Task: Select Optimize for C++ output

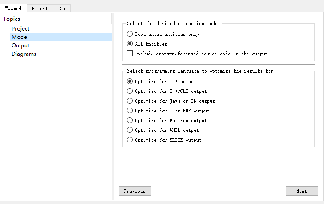Action: pyautogui.click(x=130, y=81)
